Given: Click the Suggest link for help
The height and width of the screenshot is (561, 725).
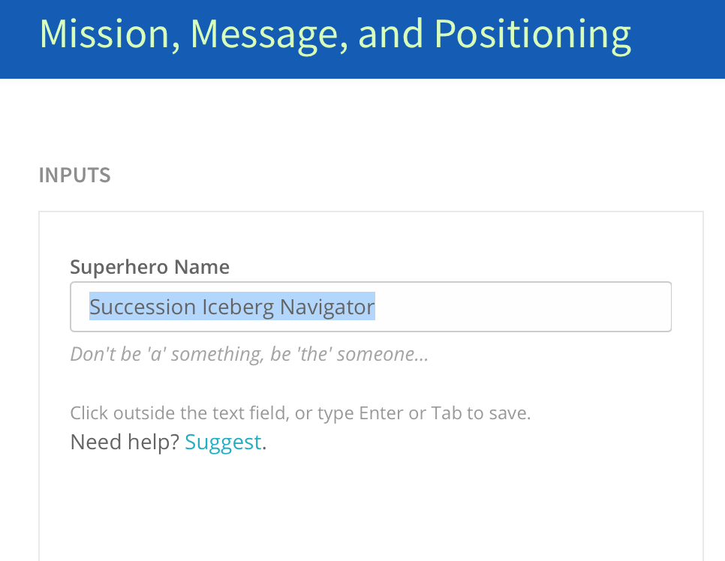Looking at the screenshot, I should (224, 442).
